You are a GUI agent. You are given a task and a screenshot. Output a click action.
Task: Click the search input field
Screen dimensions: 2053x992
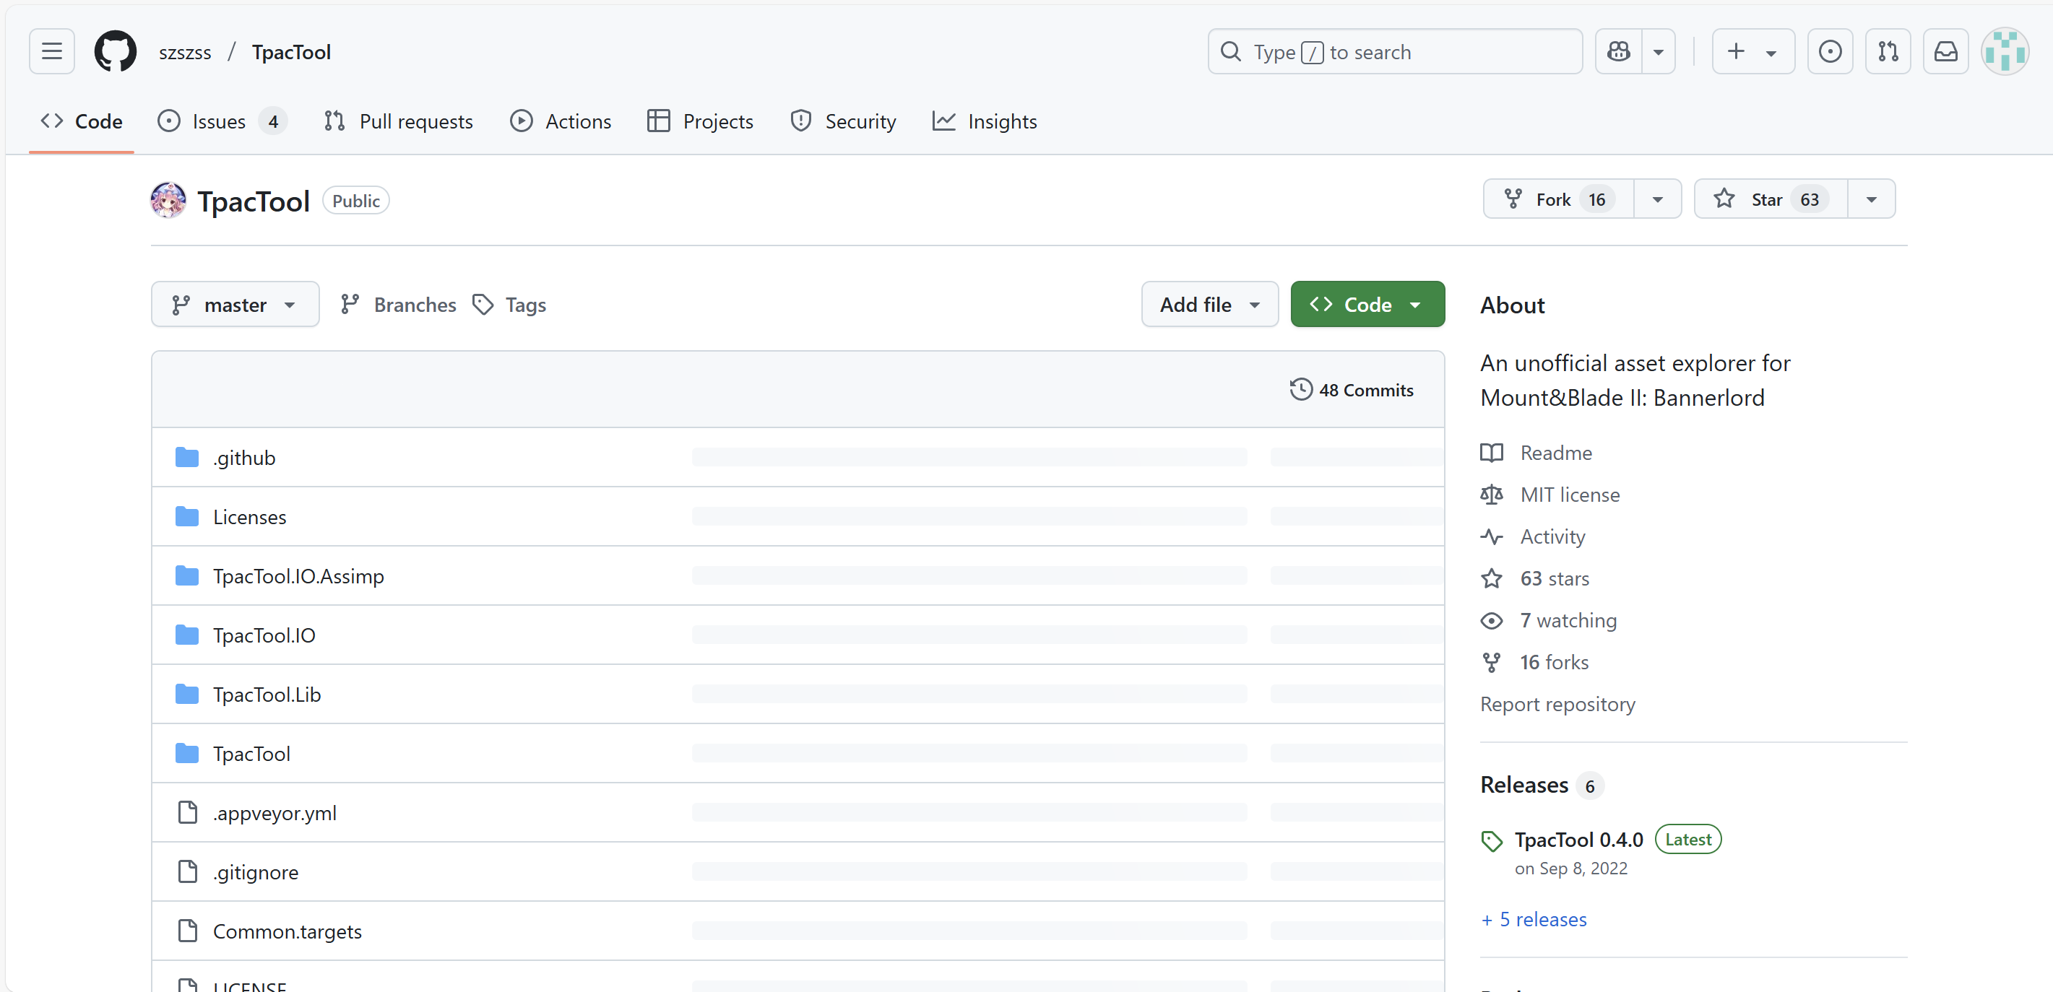tap(1395, 52)
